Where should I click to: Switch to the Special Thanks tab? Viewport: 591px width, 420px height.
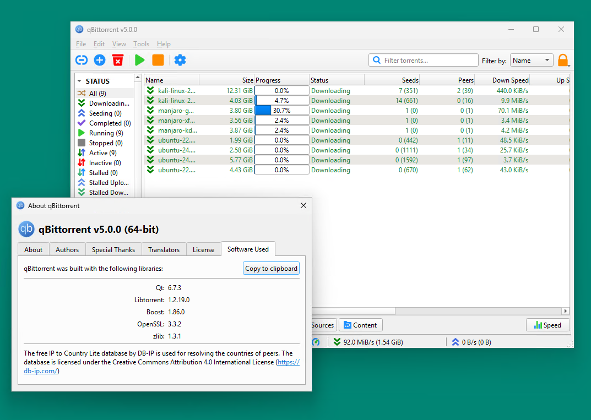pos(113,249)
